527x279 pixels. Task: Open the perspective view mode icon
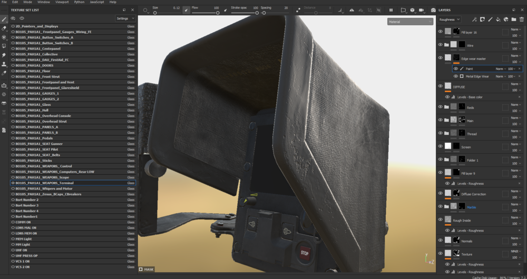404,10
